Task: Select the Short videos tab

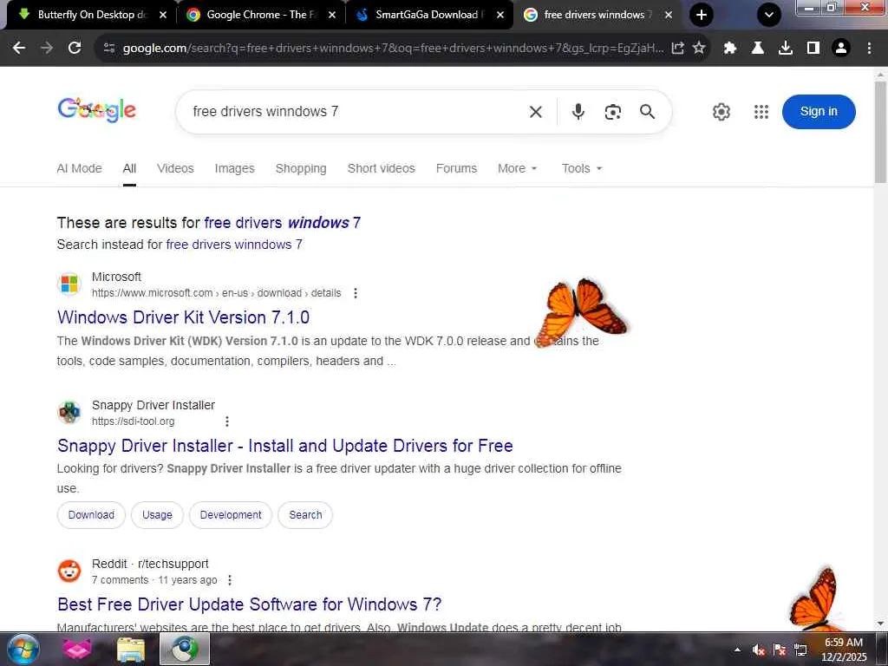Action: (382, 168)
